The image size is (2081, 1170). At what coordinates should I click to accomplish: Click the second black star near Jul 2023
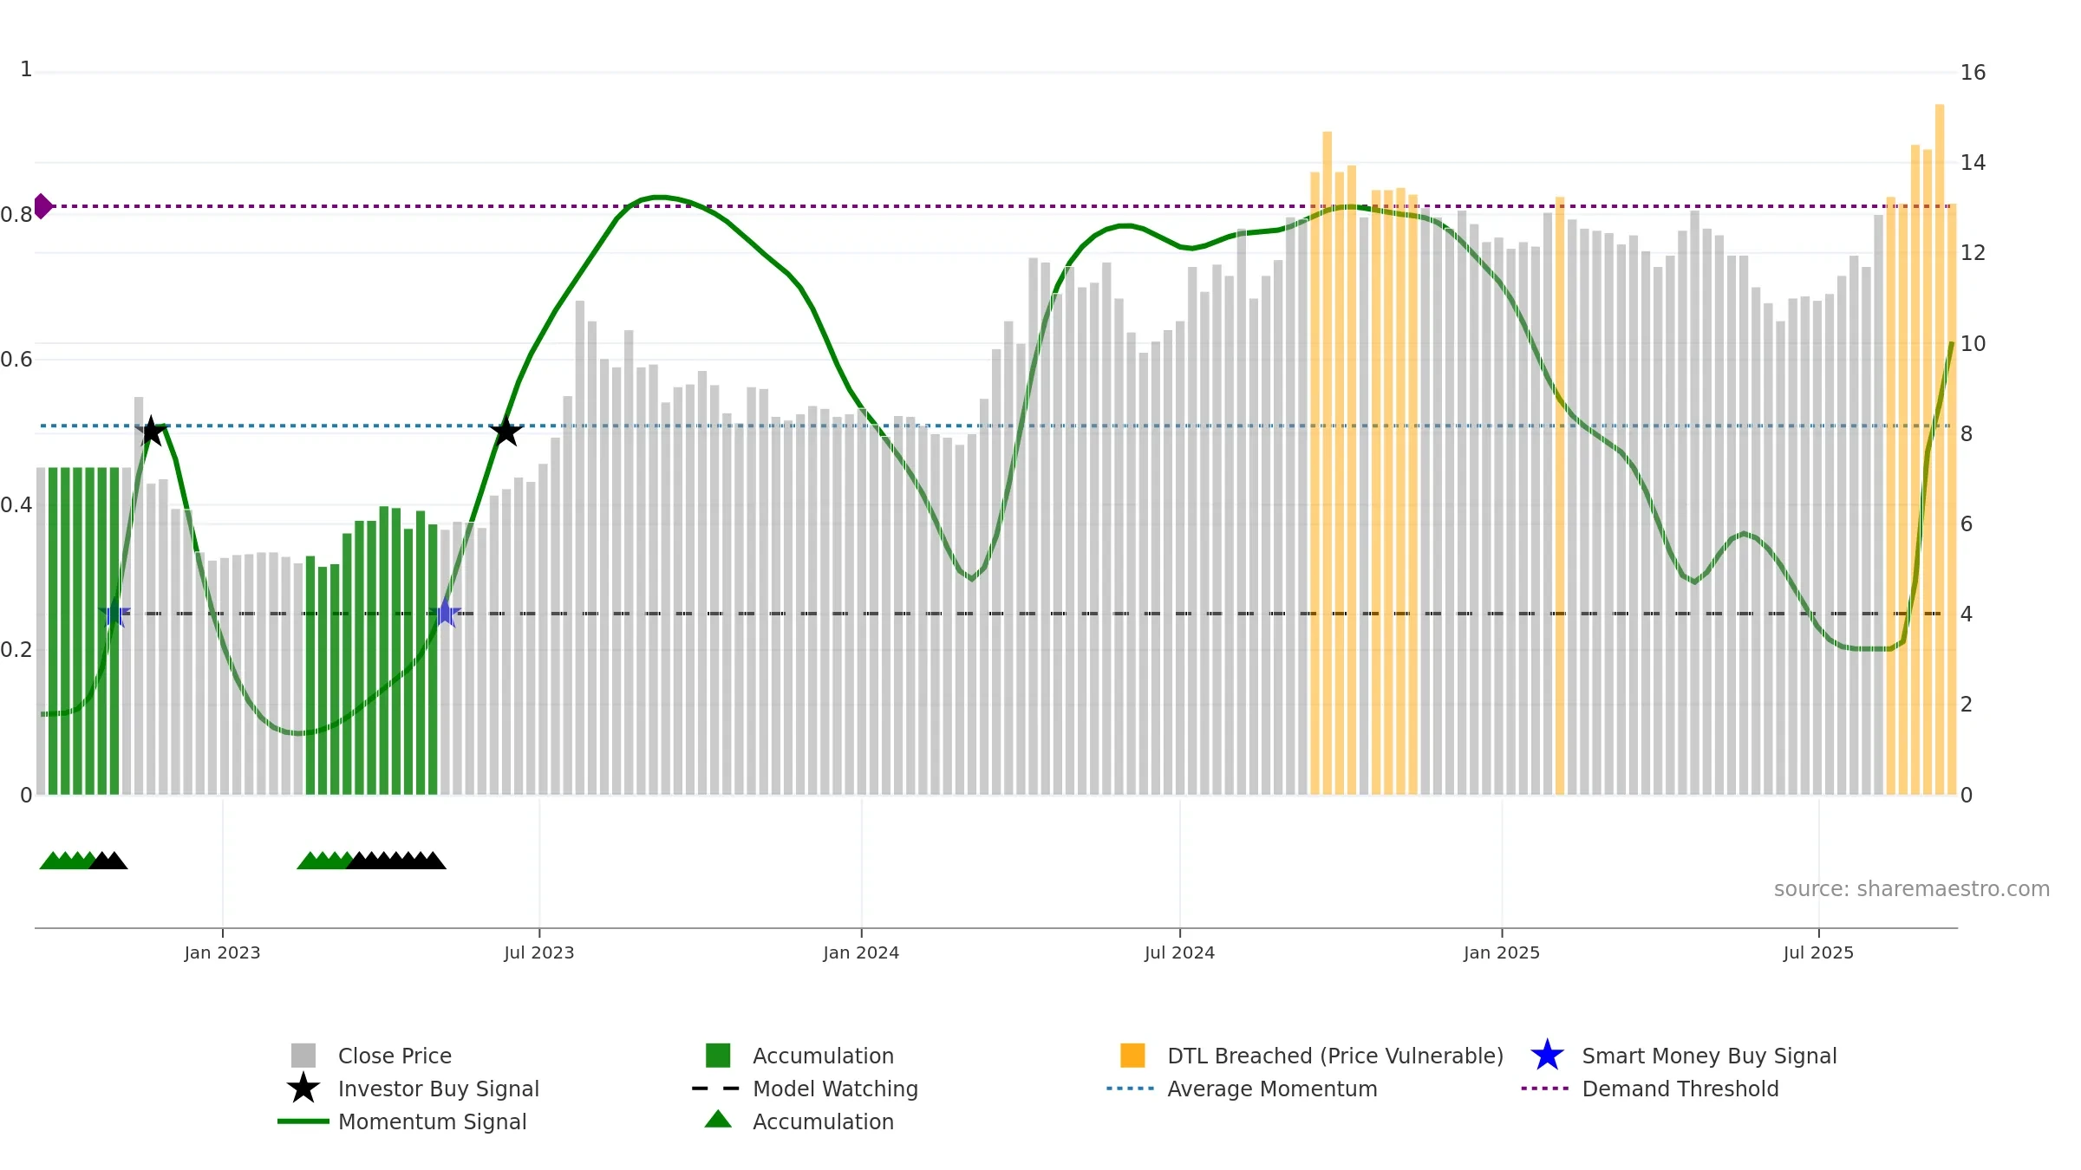[x=506, y=431]
